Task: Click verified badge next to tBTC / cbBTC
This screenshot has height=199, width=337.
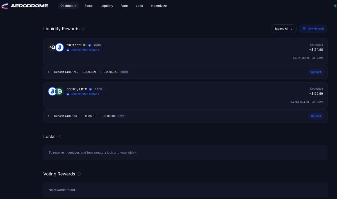Action: [90, 45]
